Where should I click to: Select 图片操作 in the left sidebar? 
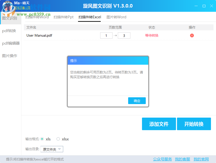tap(10, 56)
